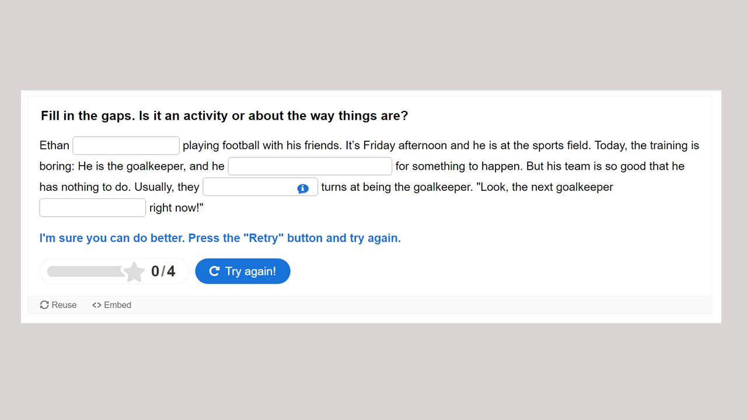The image size is (747, 420).
Task: Click the blue info tip icon in the third gap
Action: point(302,188)
